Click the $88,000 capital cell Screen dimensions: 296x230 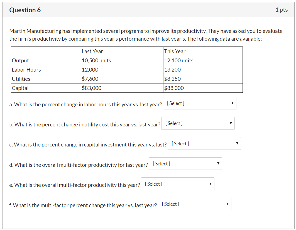pyautogui.click(x=203, y=88)
